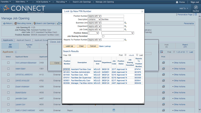Tick the checkbox for applicant 4782
The width and height of the screenshot is (201, 113).
[x=8, y=81]
